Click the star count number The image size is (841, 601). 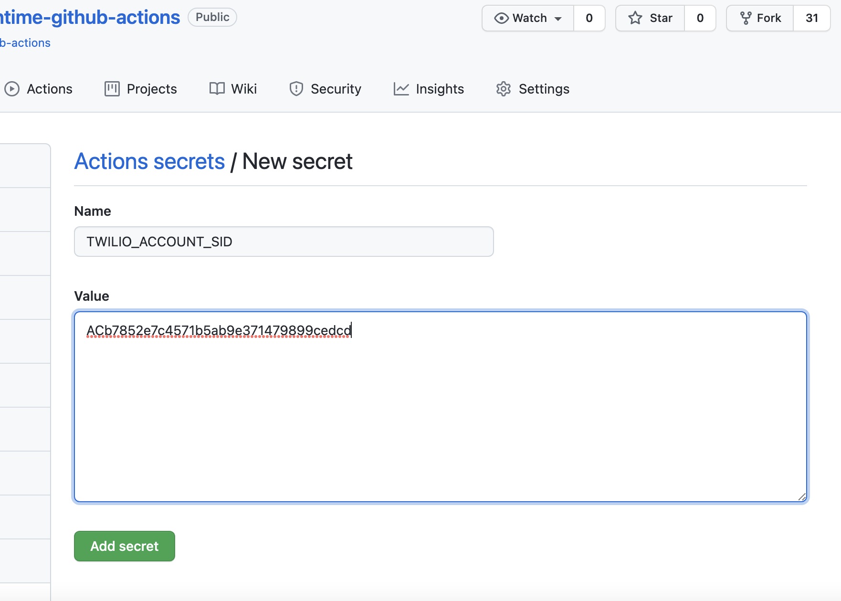tap(700, 18)
